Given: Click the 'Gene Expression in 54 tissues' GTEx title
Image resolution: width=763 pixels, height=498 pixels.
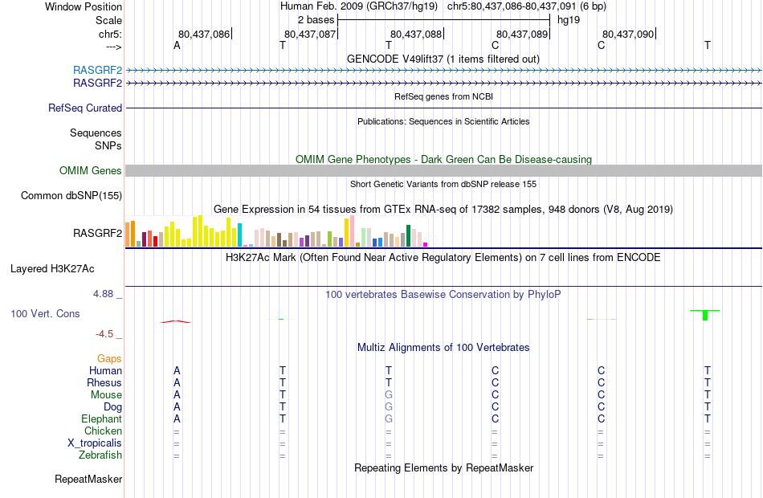Looking at the screenshot, I should pyautogui.click(x=443, y=210).
